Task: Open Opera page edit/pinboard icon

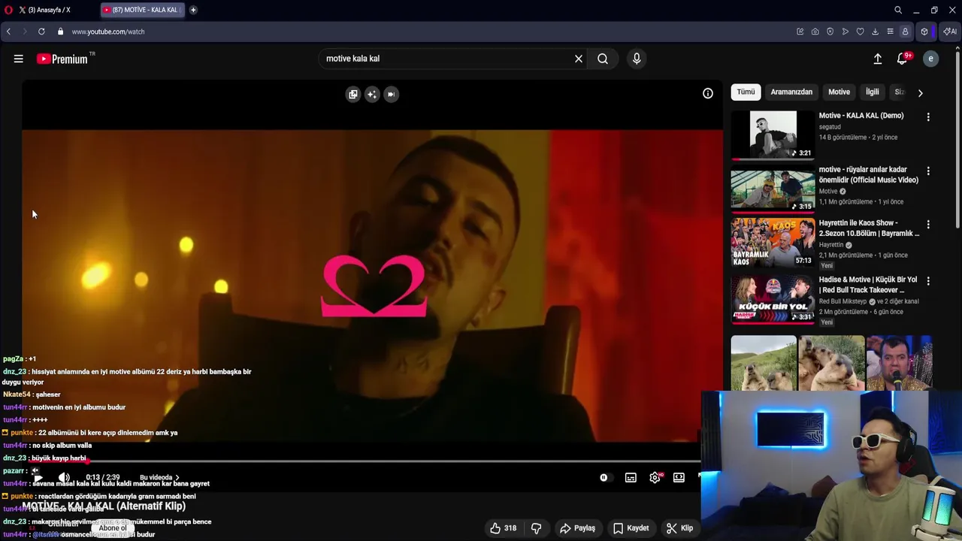Action: [x=800, y=32]
